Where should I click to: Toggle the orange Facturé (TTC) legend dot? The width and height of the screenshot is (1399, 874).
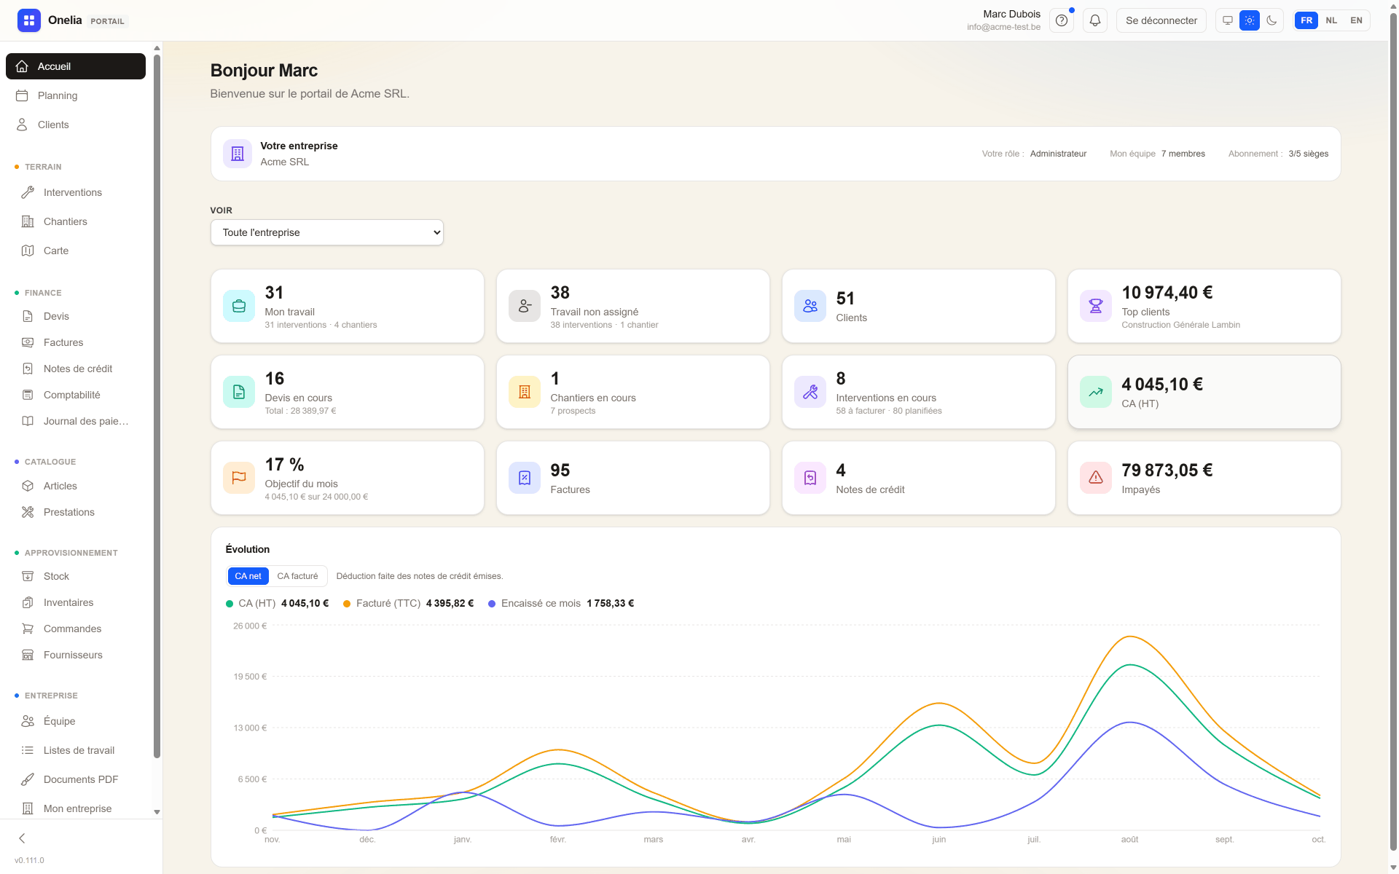[347, 604]
